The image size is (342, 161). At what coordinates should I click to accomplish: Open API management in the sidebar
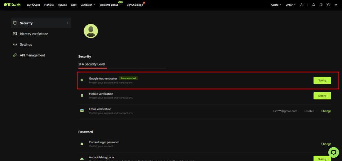[32, 55]
